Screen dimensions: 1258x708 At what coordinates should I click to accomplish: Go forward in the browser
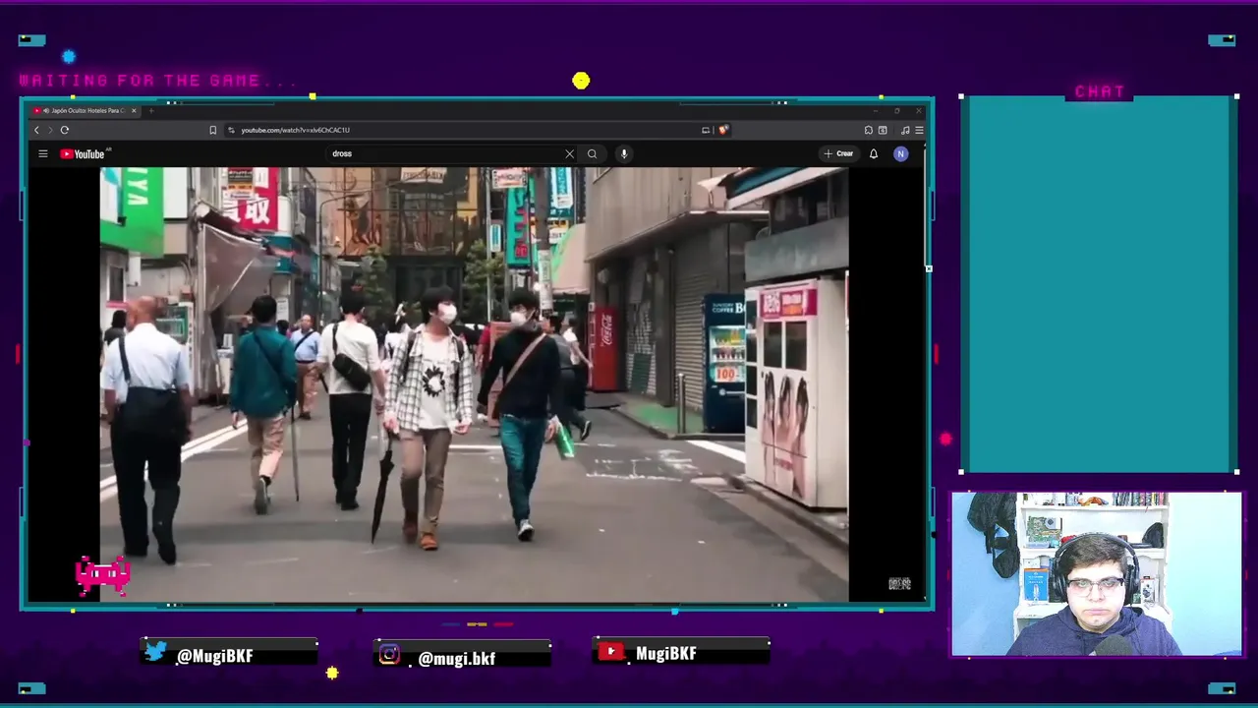(50, 130)
